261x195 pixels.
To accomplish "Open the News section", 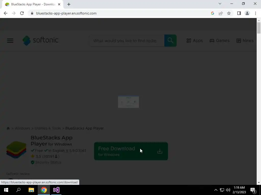I will click(x=245, y=40).
